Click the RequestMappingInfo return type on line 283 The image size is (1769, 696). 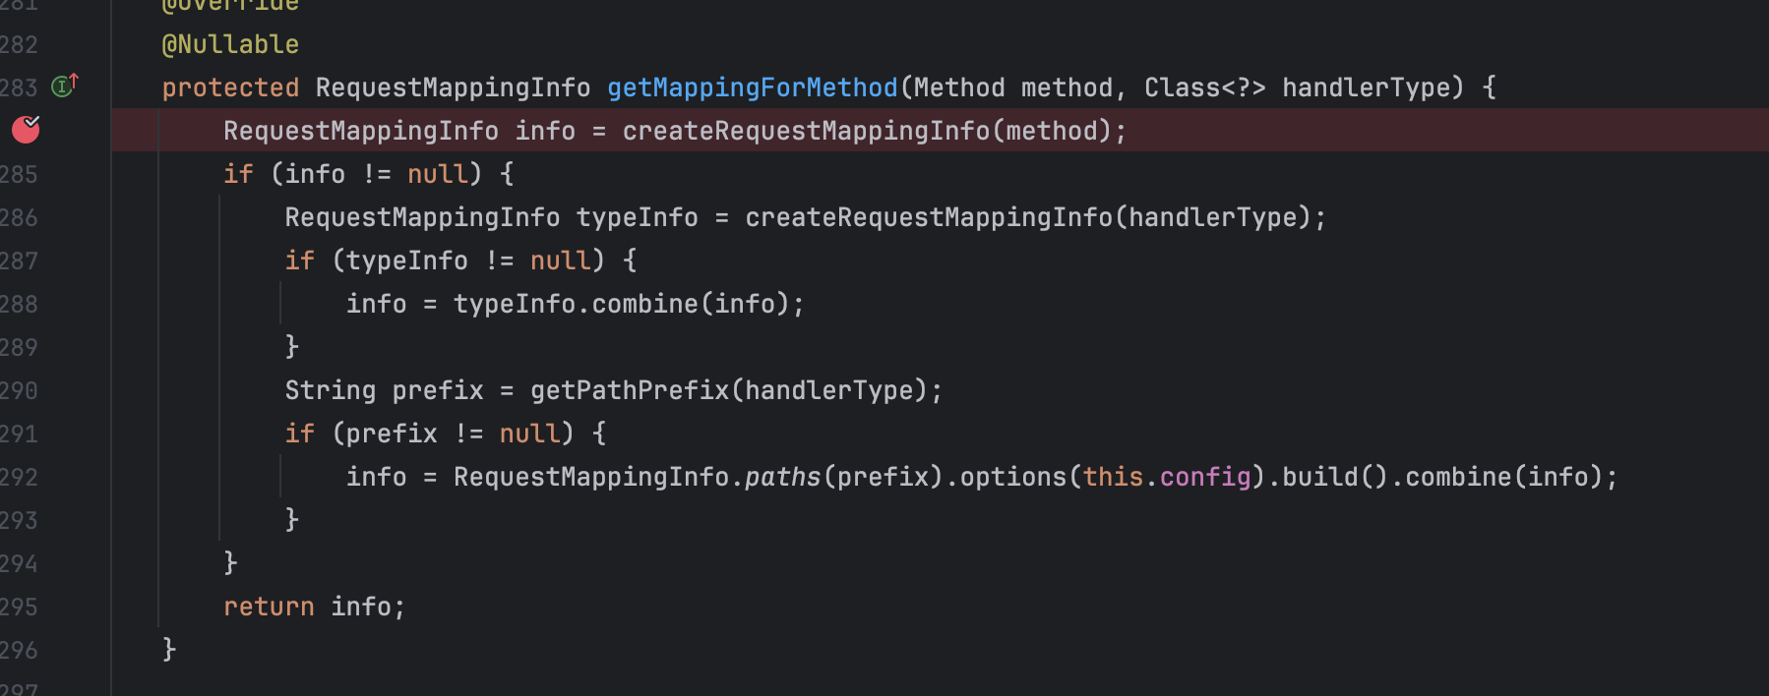coord(453,87)
